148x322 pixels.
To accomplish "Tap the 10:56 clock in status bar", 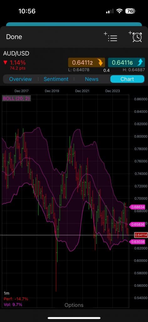I will [27, 11].
